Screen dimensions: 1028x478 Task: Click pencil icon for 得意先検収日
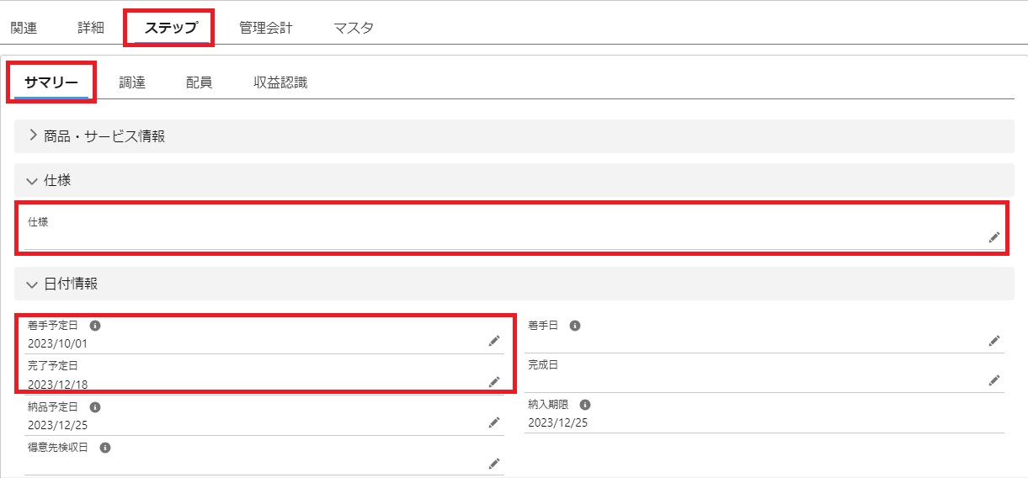point(494,463)
